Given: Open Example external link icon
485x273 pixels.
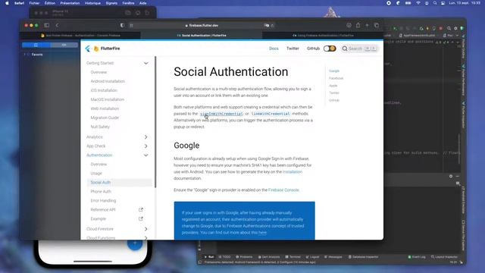Looking at the screenshot, I should coord(141,218).
